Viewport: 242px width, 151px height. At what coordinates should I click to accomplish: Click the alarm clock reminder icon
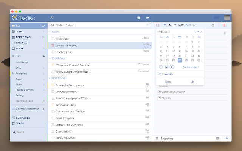(x=161, y=67)
